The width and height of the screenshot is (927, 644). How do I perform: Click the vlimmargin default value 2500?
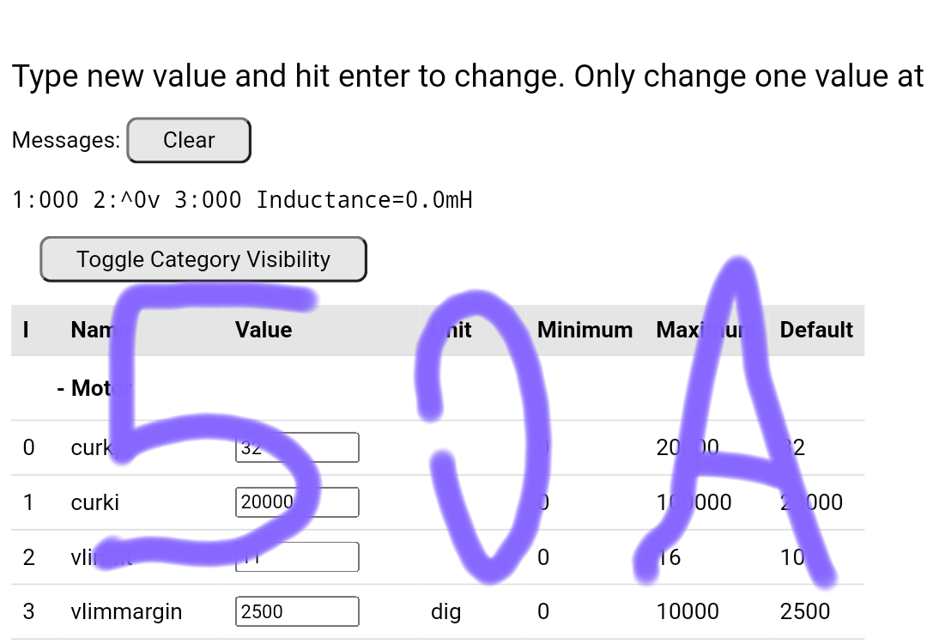point(804,611)
